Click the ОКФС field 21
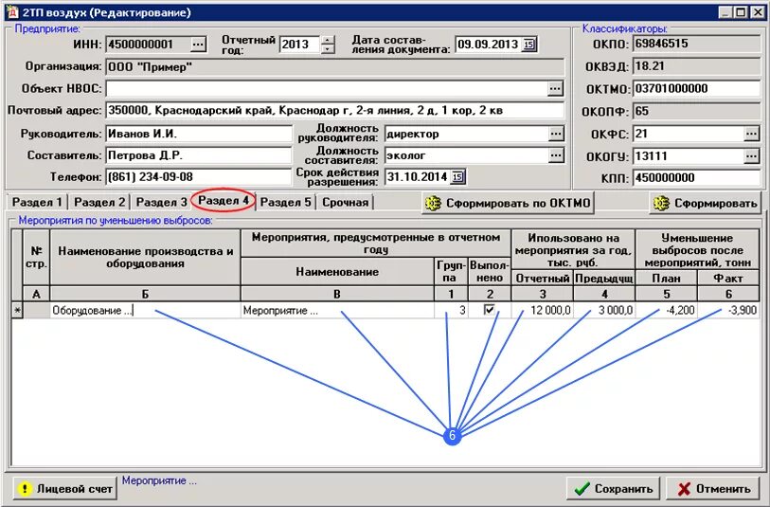 tap(688, 133)
